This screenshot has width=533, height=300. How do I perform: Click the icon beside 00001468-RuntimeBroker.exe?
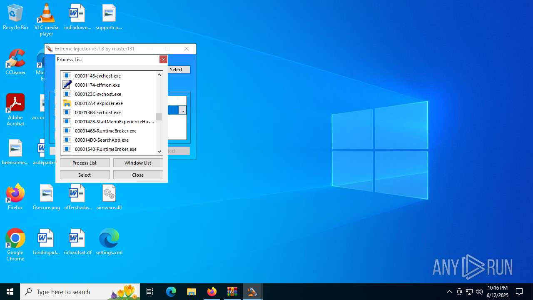tap(67, 130)
